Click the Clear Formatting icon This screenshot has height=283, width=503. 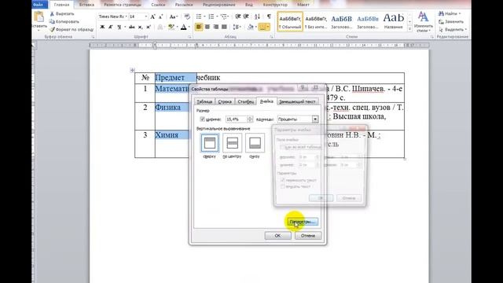(x=187, y=17)
